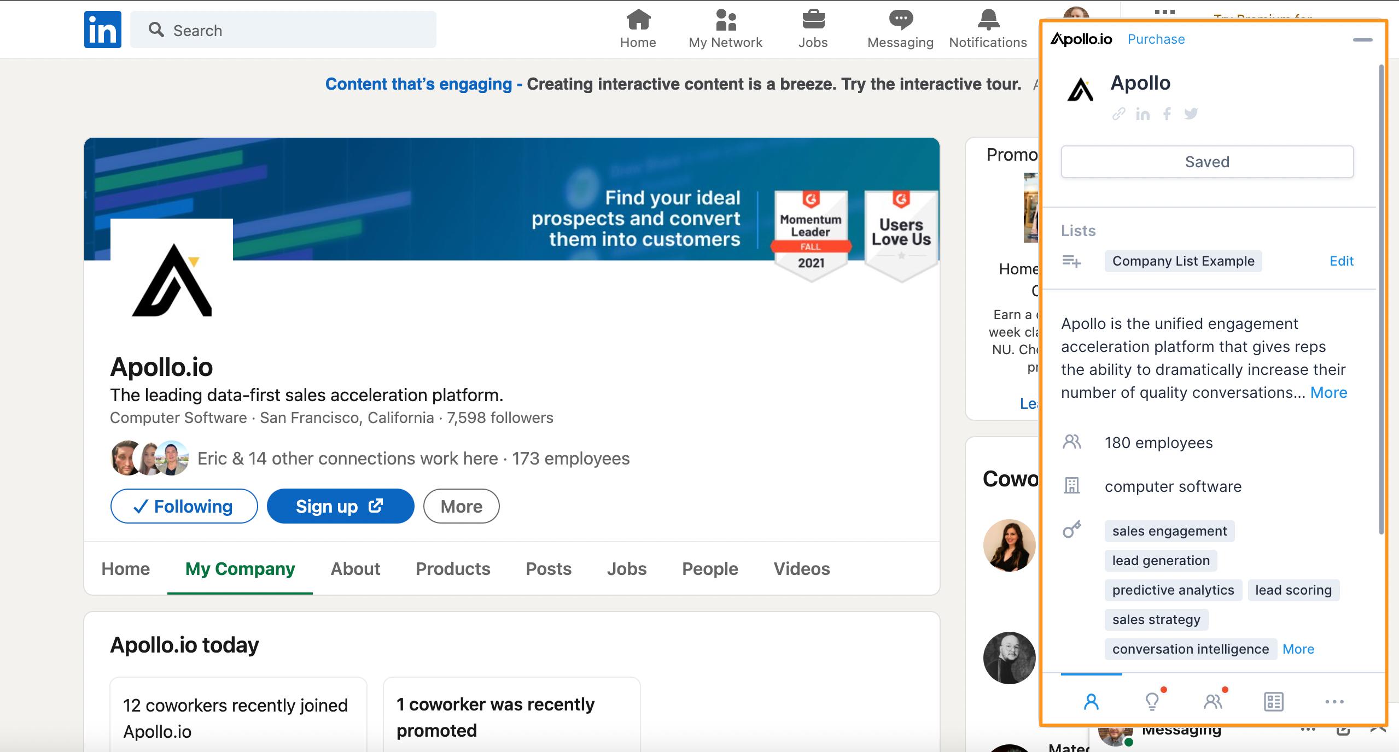Click the Search field on LinkedIn
1399x752 pixels.
click(x=283, y=30)
